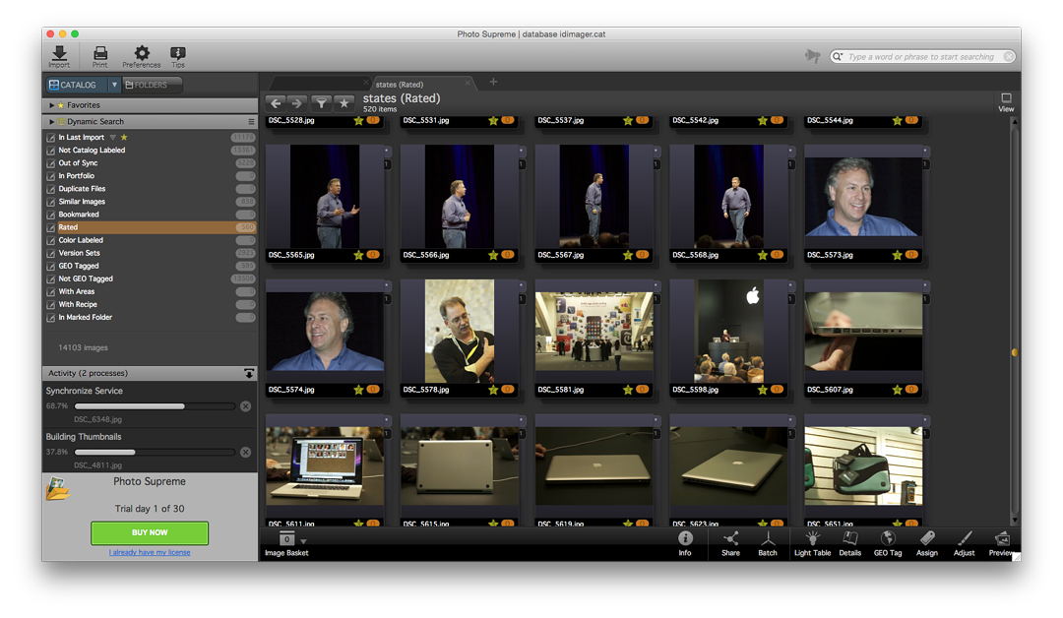
Task: Open the Light Table
Action: [812, 543]
